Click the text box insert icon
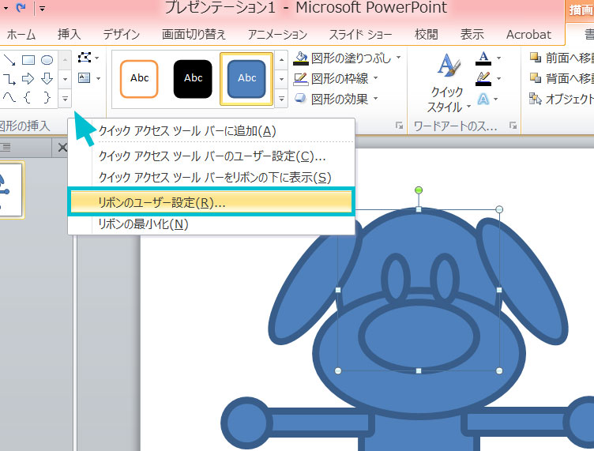Viewport: 594px width, 451px height. pyautogui.click(x=84, y=78)
